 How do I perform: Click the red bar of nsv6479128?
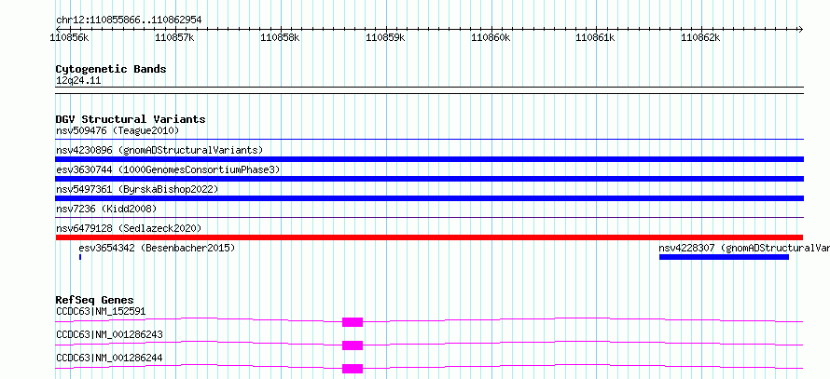(429, 237)
